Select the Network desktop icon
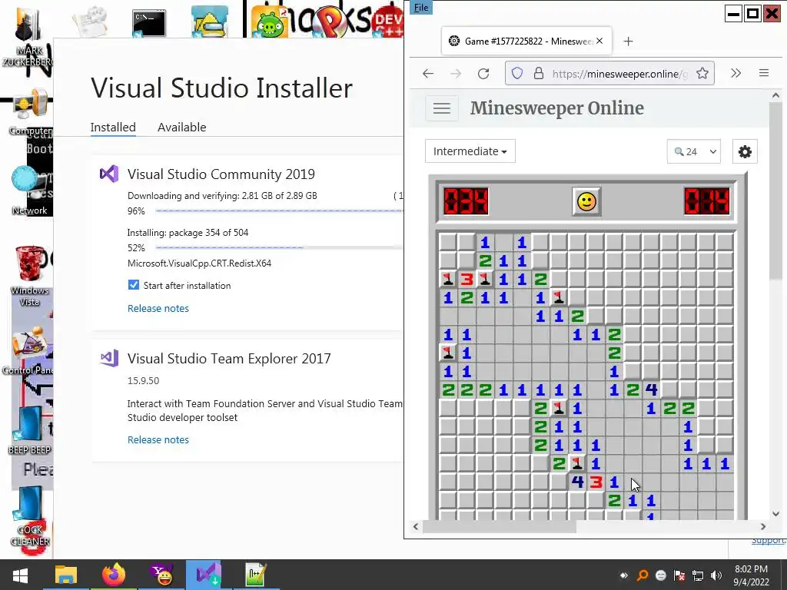The width and height of the screenshot is (787, 590). click(29, 191)
